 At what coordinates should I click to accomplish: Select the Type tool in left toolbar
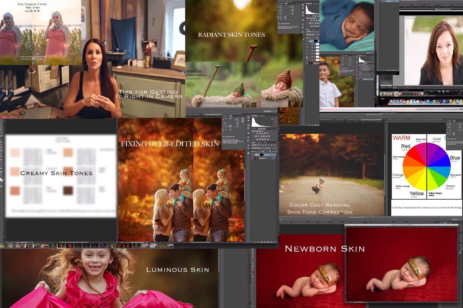pyautogui.click(x=1, y=163)
